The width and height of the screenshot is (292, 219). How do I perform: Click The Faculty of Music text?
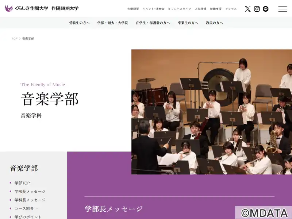[43, 85]
